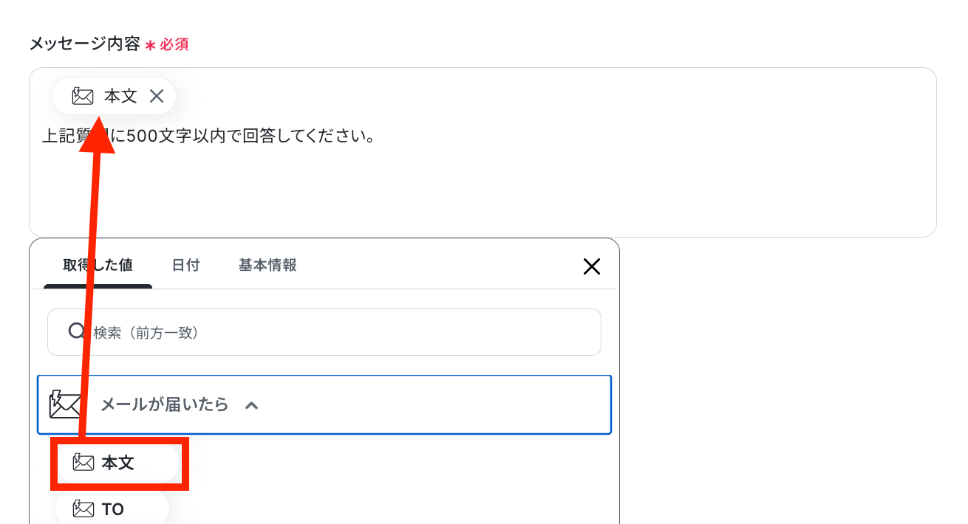The width and height of the screenshot is (968, 524).
Task: Click the メッセージ内容 field label
Action: pyautogui.click(x=85, y=44)
